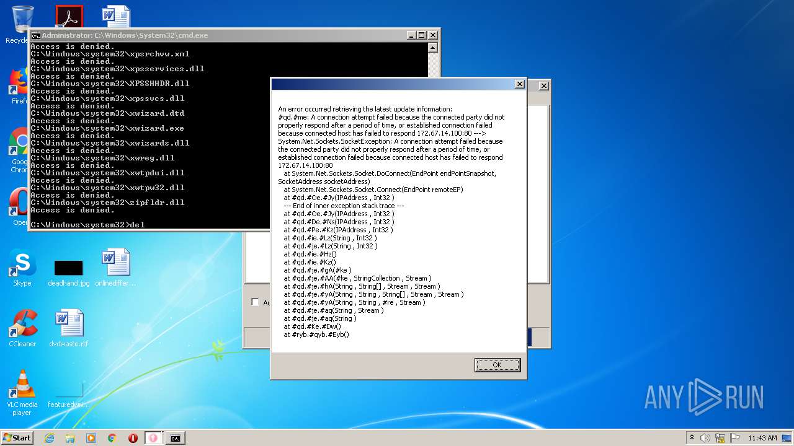Click '--- End of inner exception stack trace ---'
Image resolution: width=794 pixels, height=446 pixels.
[344, 206]
